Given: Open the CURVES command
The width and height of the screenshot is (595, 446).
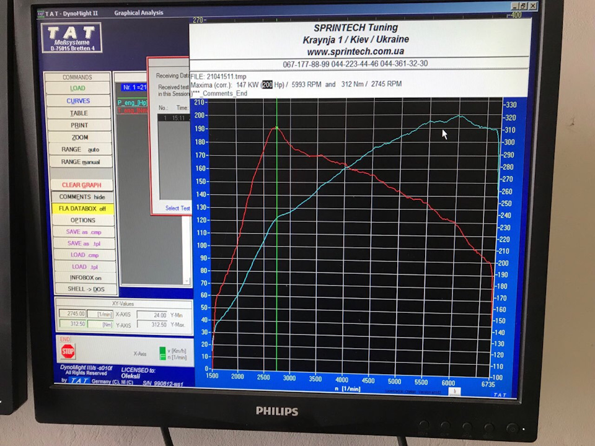Looking at the screenshot, I should tap(78, 101).
